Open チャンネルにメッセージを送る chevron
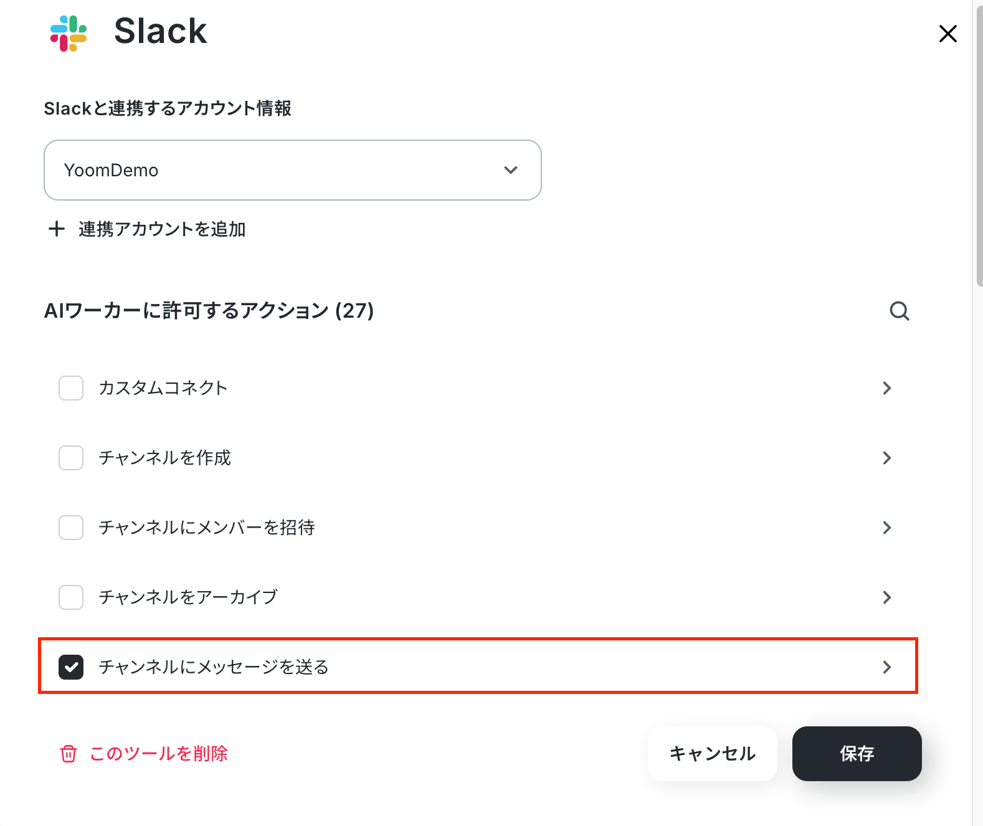Viewport: 983px width, 826px height. click(887, 667)
